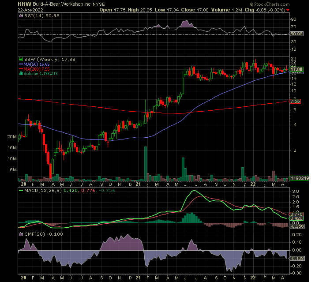Click the 1193219 volume tag on the right axis
Screen dimensions: 315x282
(x=299, y=178)
